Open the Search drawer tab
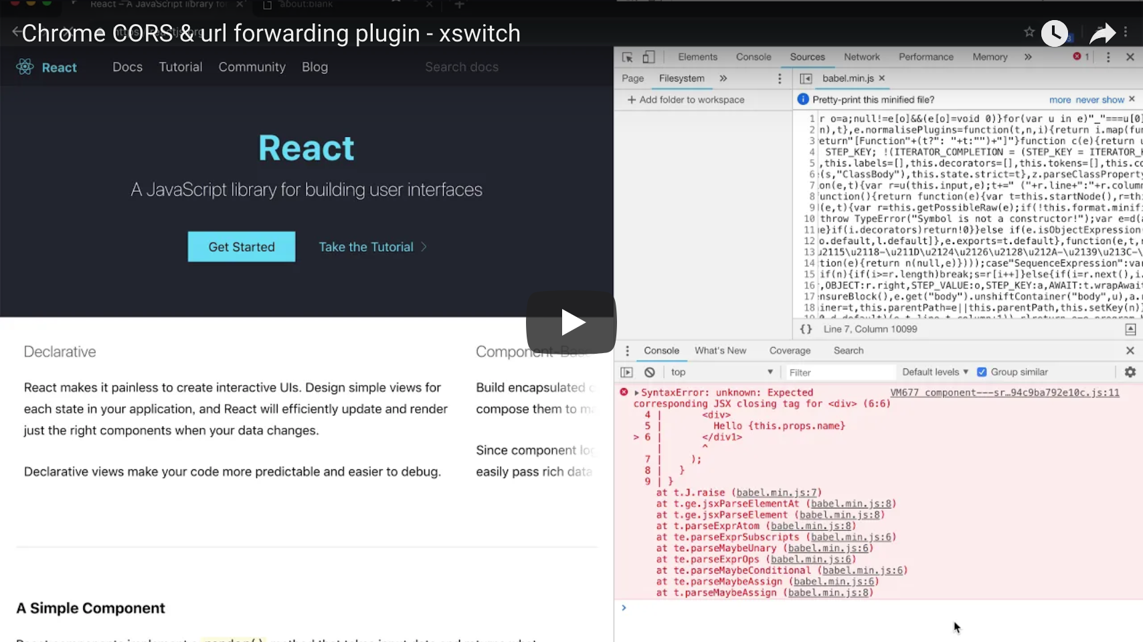The height and width of the screenshot is (642, 1143). click(848, 350)
